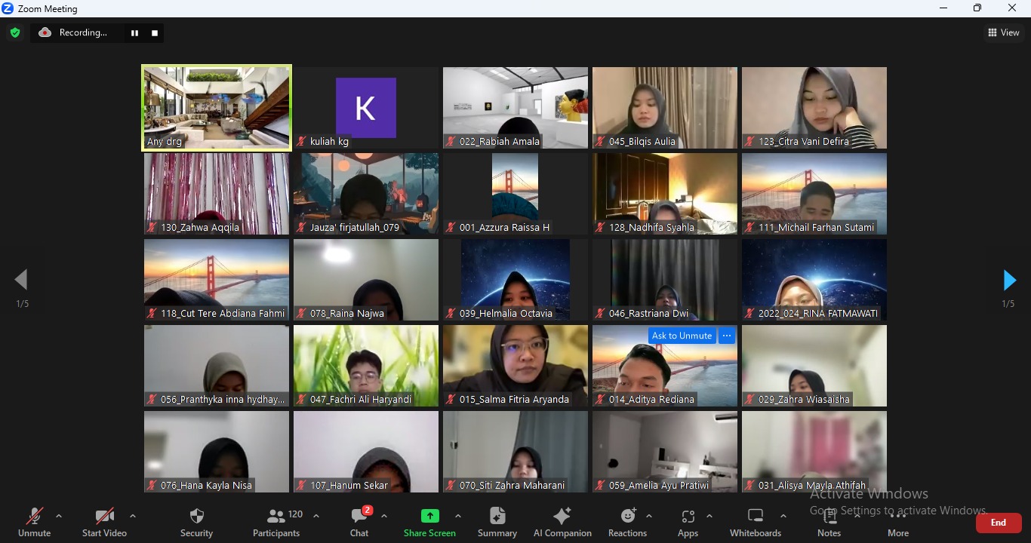Select 107_Hanum Sekar video tile
This screenshot has height=543, width=1031.
366,452
